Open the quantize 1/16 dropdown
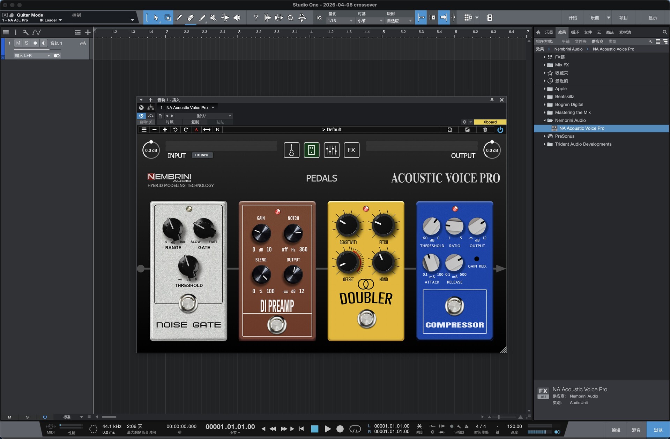670x439 pixels. coord(340,21)
